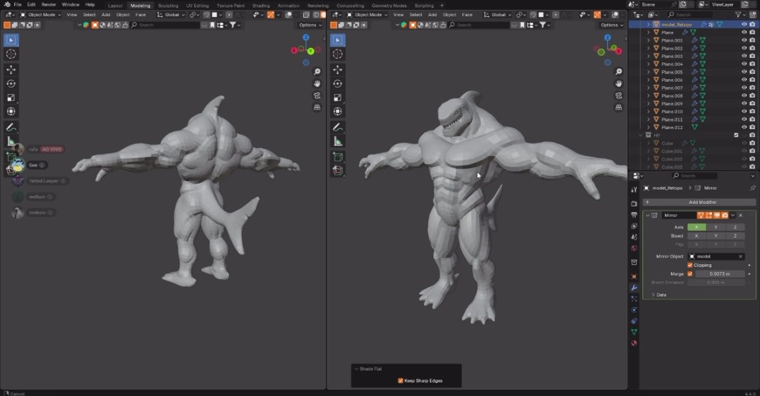
Task: Open the Output properties tab
Action: (634, 214)
